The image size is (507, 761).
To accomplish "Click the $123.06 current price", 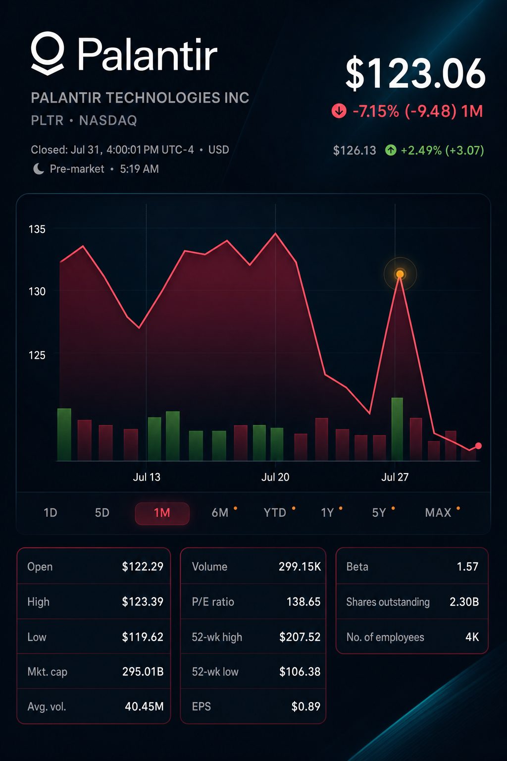I will pos(415,74).
